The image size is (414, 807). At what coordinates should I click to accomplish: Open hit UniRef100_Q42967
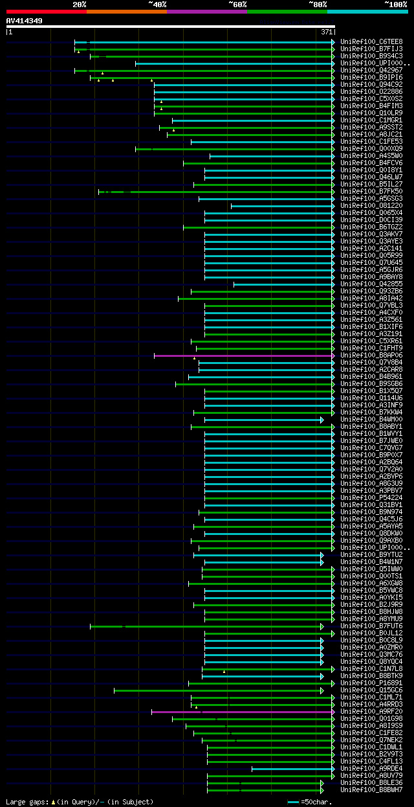click(x=371, y=70)
